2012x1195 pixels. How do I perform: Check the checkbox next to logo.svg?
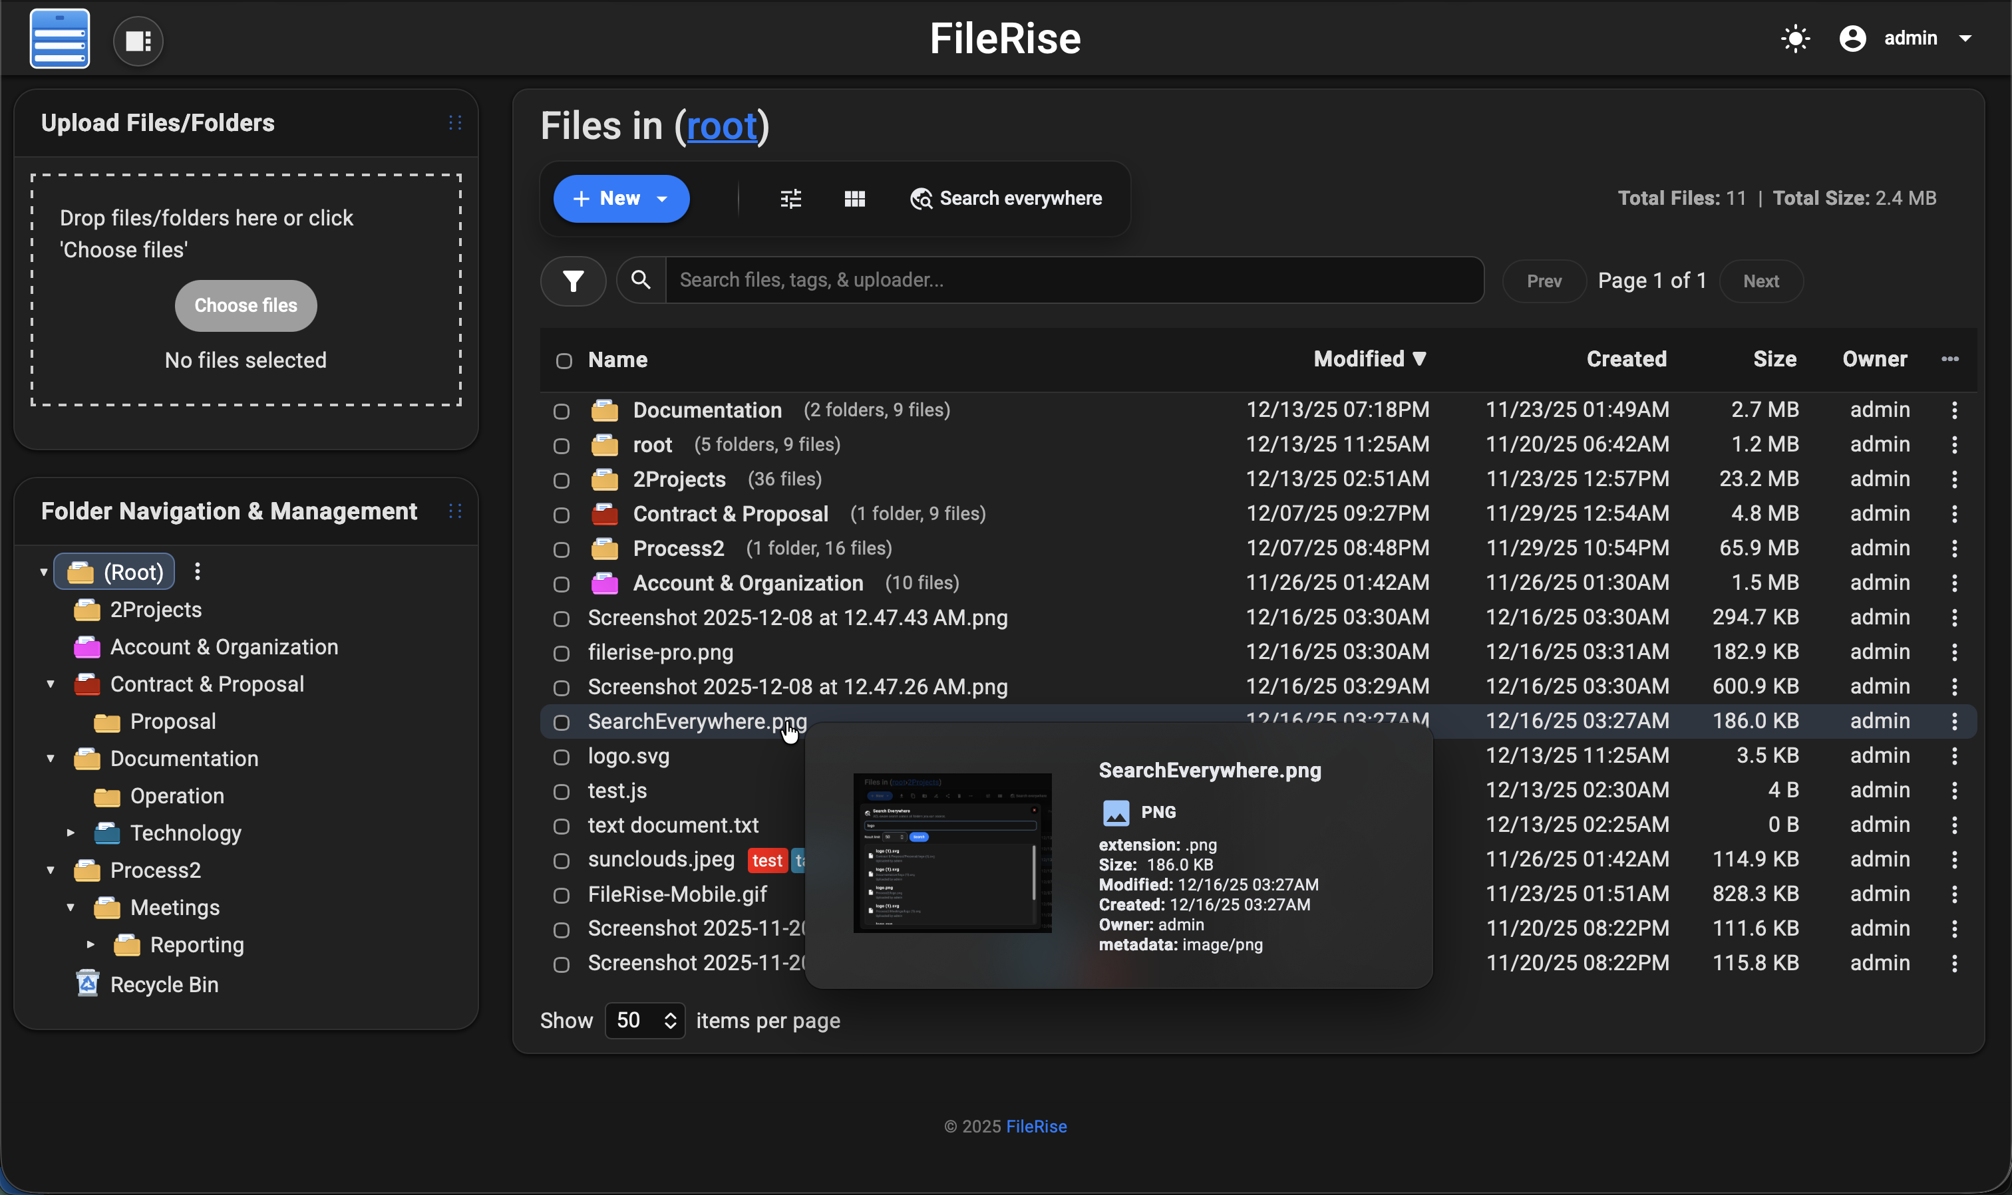coord(562,756)
